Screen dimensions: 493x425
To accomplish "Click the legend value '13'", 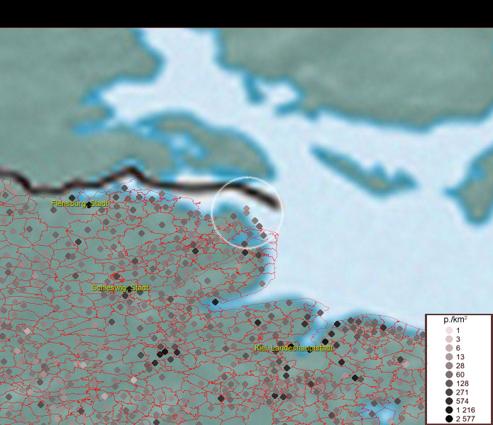I will point(460,357).
